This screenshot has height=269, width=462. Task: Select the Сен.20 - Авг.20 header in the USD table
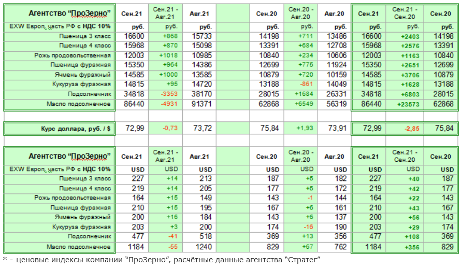(300, 156)
